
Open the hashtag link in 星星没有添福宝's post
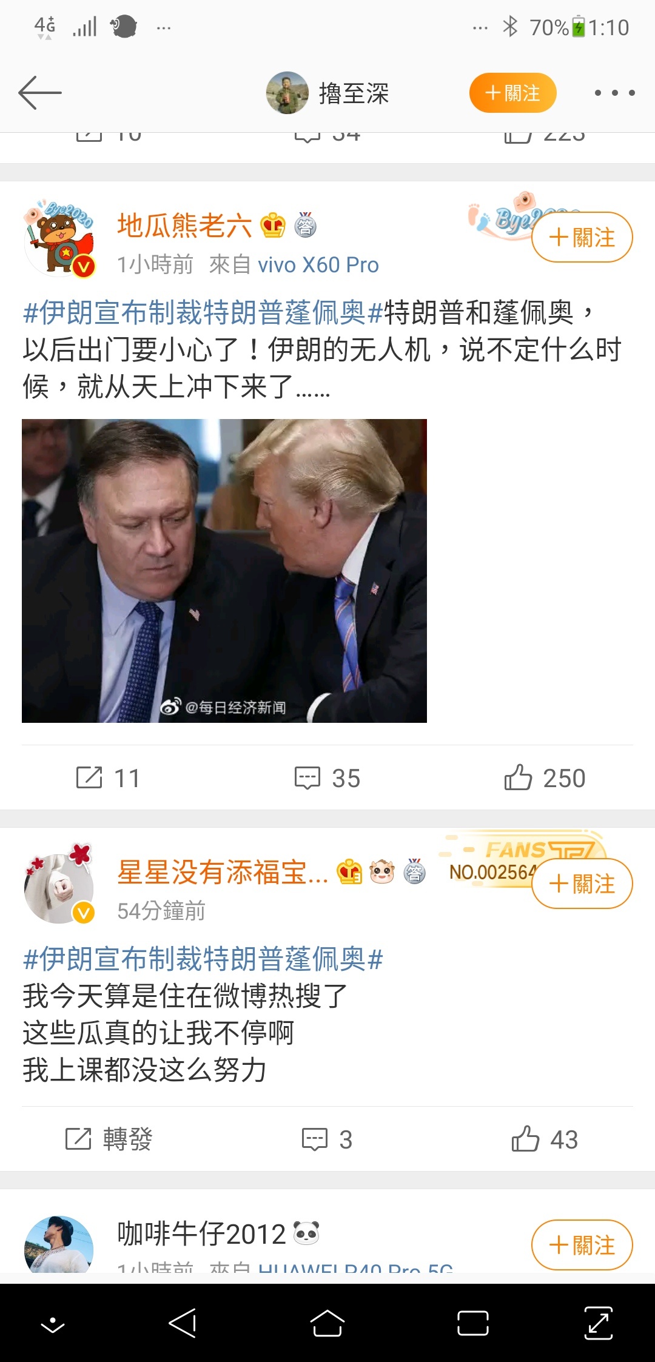coord(203,959)
